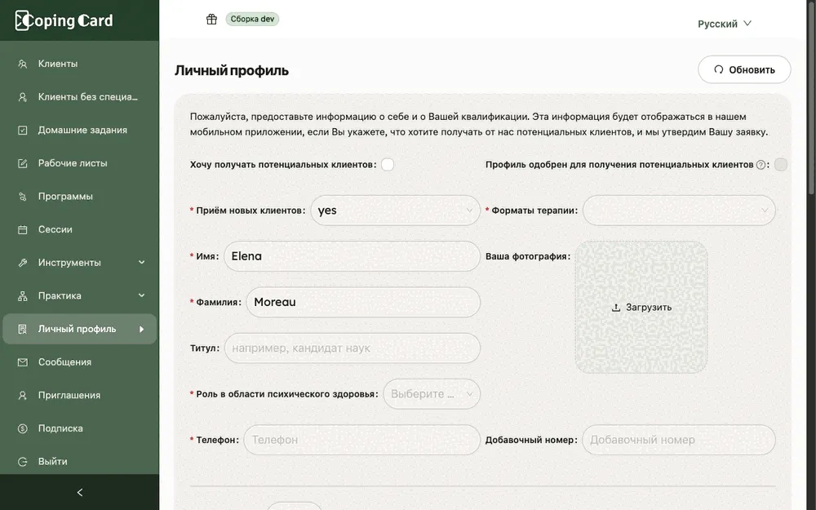The image size is (816, 510).
Task: Click the Сессии calendar icon
Action: point(22,229)
